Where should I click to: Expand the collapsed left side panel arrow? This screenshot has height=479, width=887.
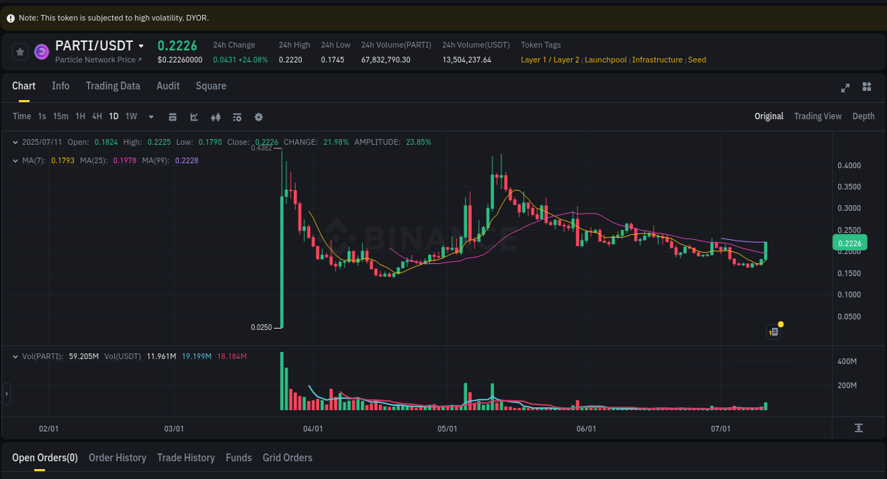(6, 394)
